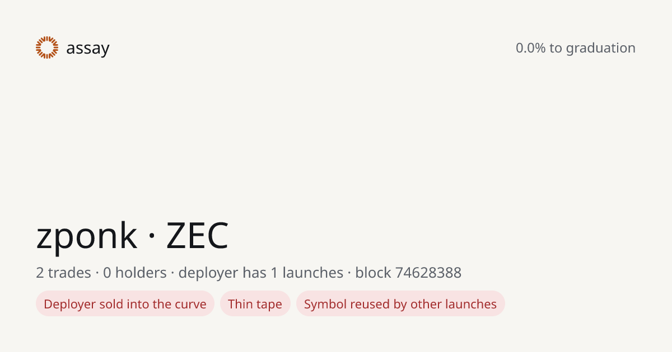
Task: Select the 0 holders stat
Action: 135,273
